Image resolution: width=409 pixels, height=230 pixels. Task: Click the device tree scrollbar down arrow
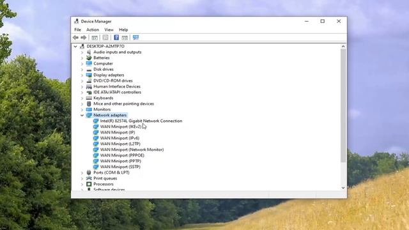[343, 187]
